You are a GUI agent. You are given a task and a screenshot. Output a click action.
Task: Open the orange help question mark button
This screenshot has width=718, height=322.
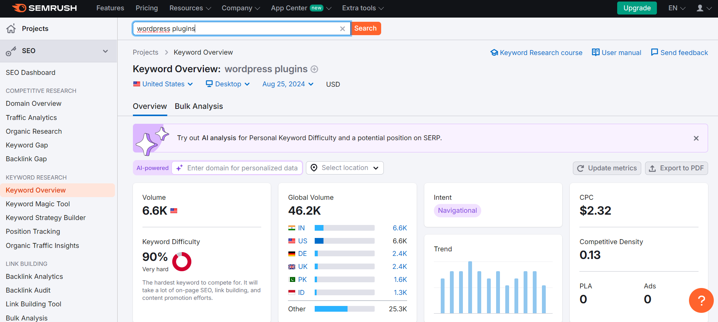pos(701,300)
